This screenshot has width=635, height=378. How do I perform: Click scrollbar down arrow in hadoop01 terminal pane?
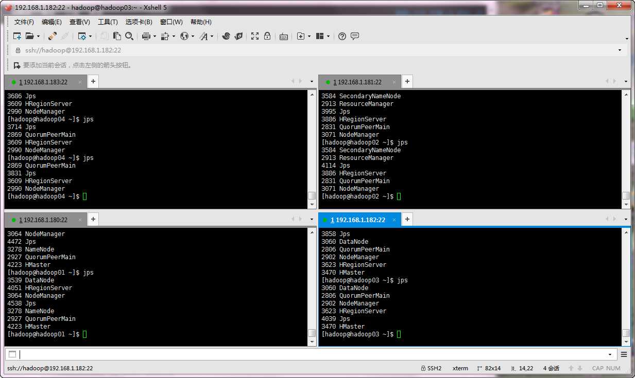coord(312,342)
